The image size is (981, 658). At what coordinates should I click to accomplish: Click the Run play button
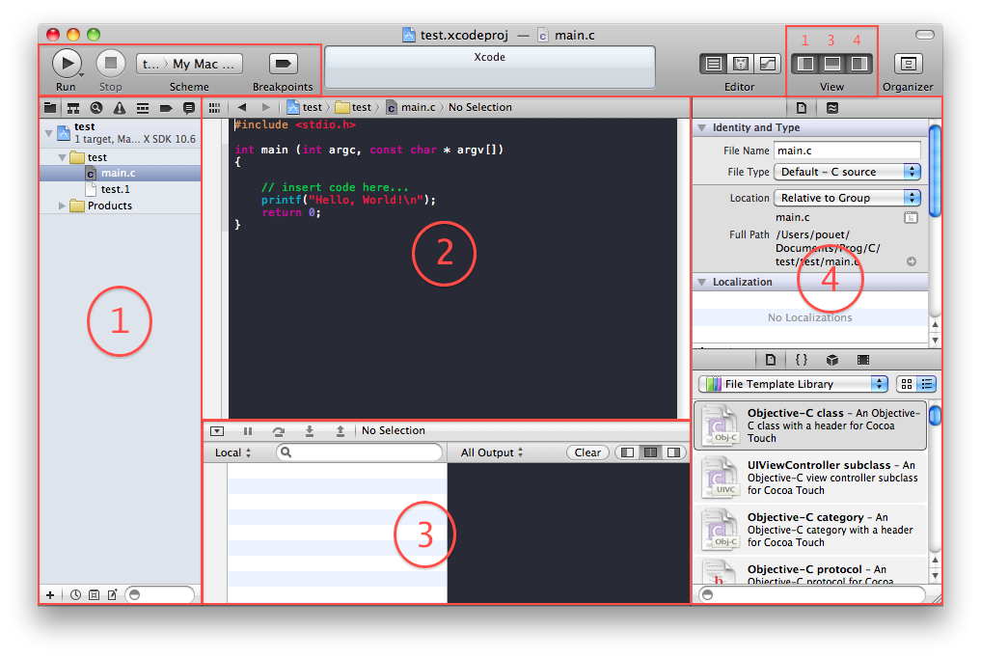pos(66,64)
